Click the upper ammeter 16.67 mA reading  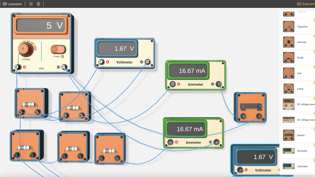pyautogui.click(x=188, y=71)
